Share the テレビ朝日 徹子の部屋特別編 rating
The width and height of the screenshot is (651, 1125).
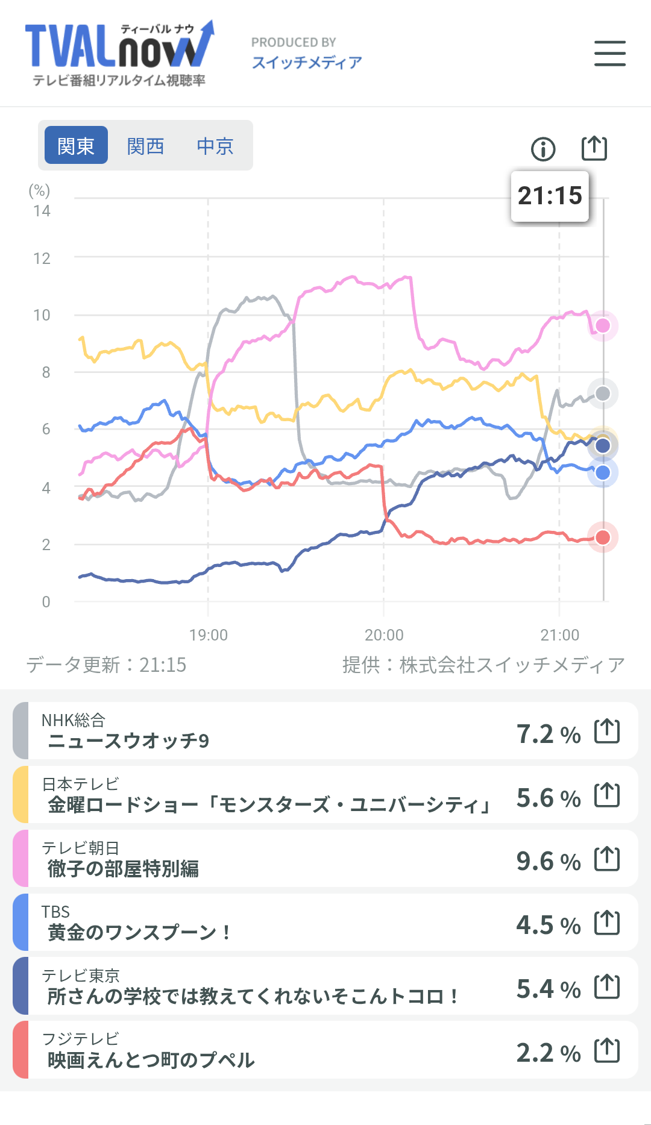[606, 859]
